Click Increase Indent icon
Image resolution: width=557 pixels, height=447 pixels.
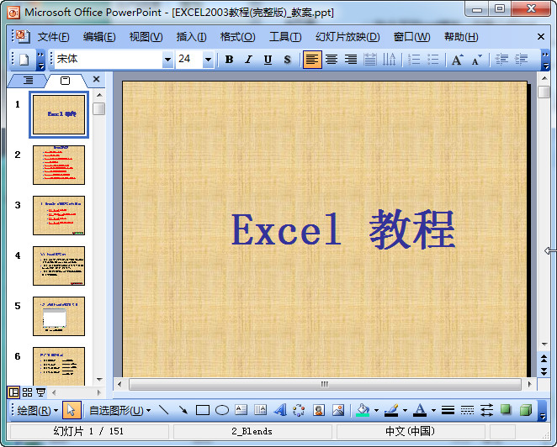(x=521, y=60)
